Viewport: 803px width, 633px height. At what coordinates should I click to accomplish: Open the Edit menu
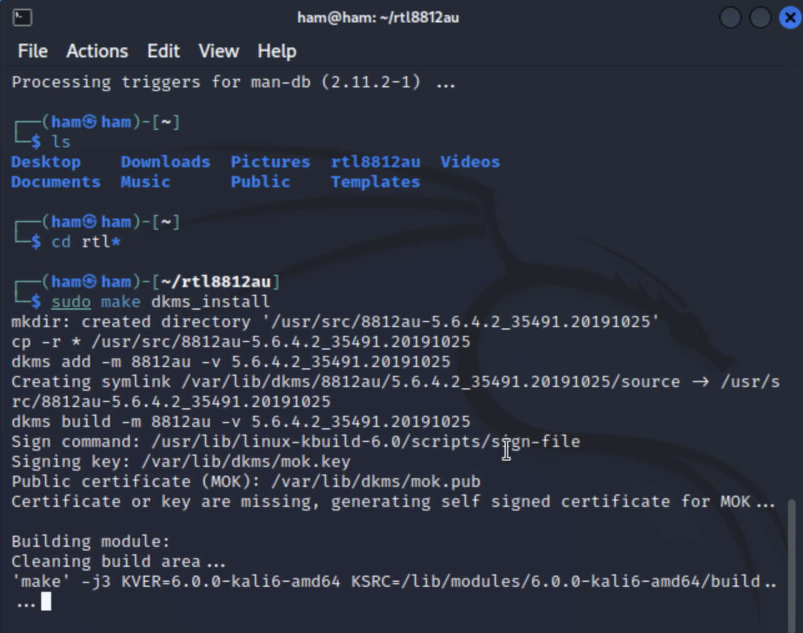[163, 51]
